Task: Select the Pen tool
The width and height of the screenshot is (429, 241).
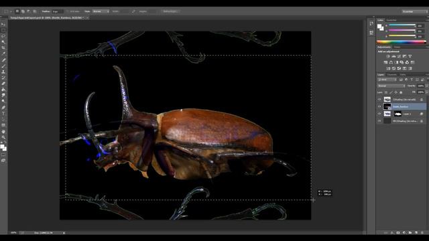Action: (x=3, y=107)
